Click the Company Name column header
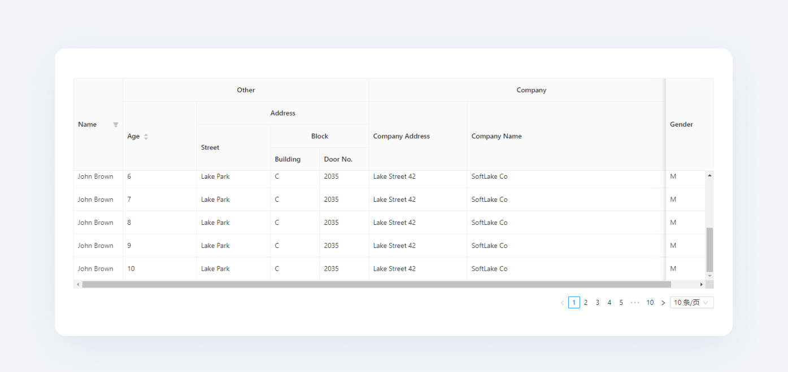Image resolution: width=788 pixels, height=372 pixels. [497, 136]
